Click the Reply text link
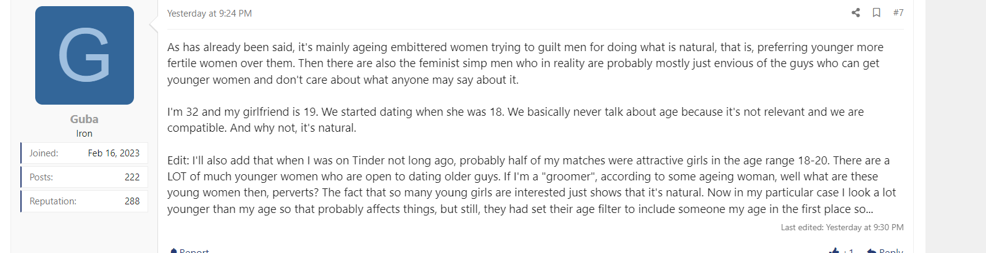Image resolution: width=986 pixels, height=253 pixels. (x=891, y=251)
